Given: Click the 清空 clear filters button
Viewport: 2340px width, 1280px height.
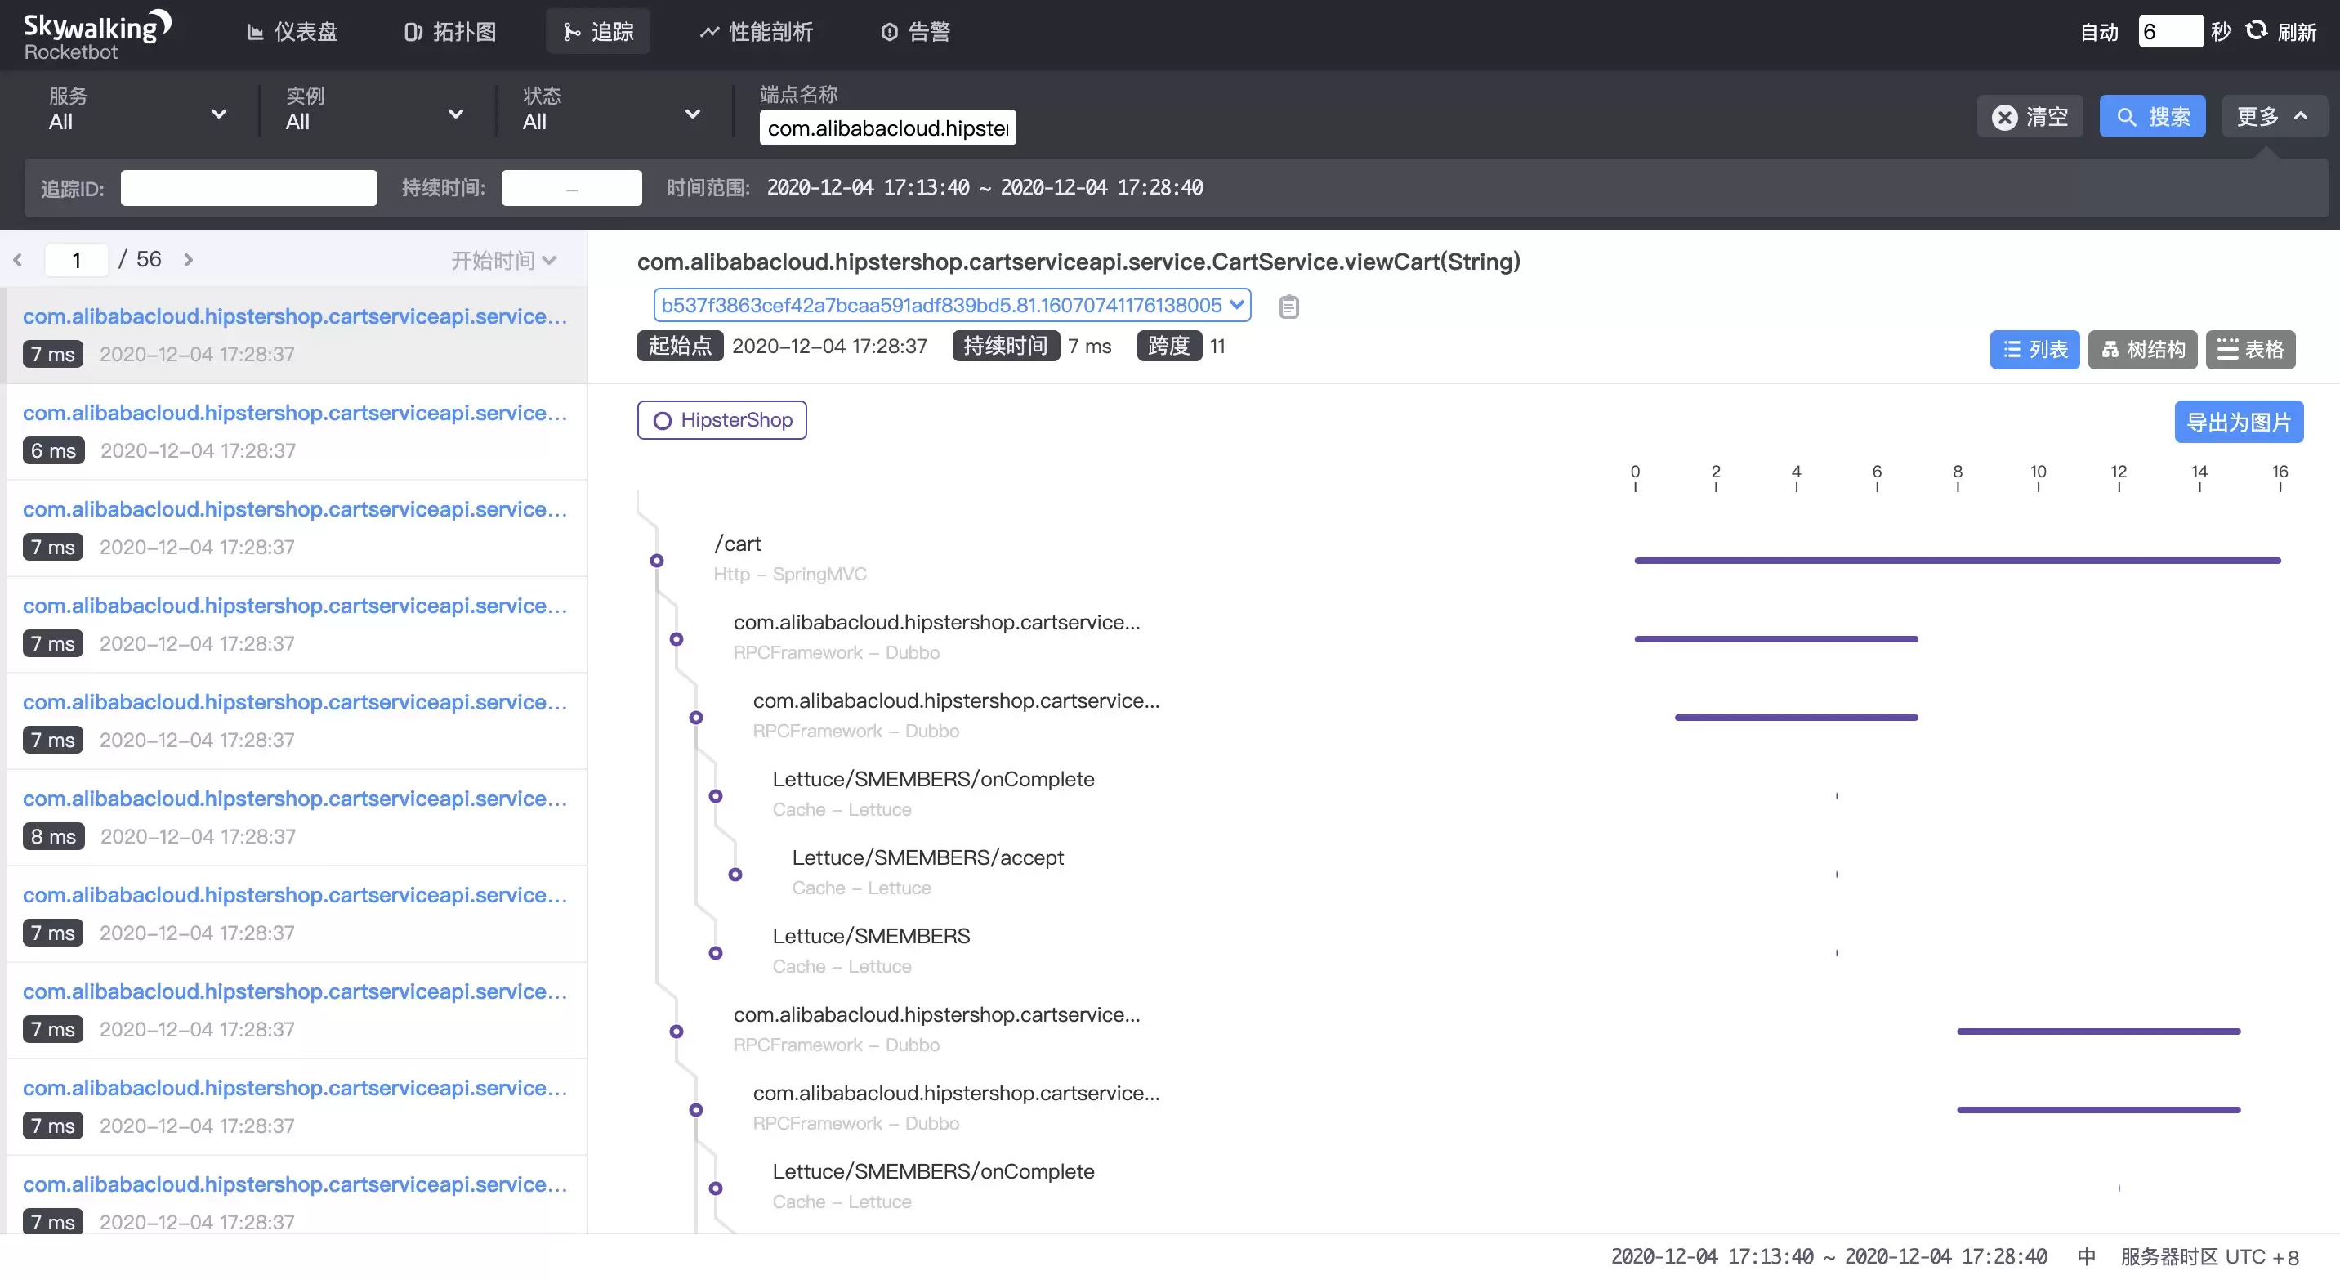Looking at the screenshot, I should (x=2030, y=116).
